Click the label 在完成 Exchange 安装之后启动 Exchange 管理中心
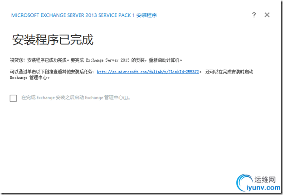 point(76,97)
